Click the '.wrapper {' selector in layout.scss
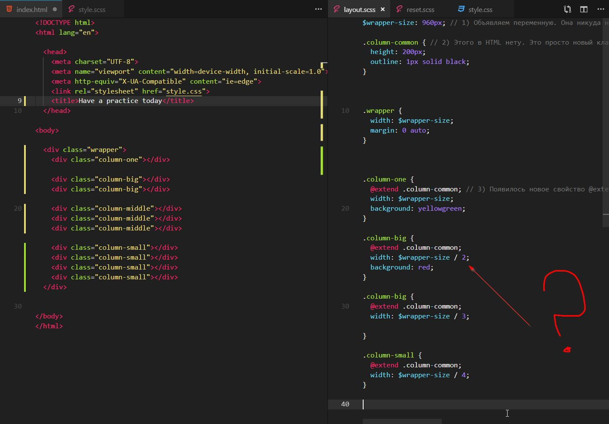Viewport: 609px width, 424px height. click(x=382, y=111)
